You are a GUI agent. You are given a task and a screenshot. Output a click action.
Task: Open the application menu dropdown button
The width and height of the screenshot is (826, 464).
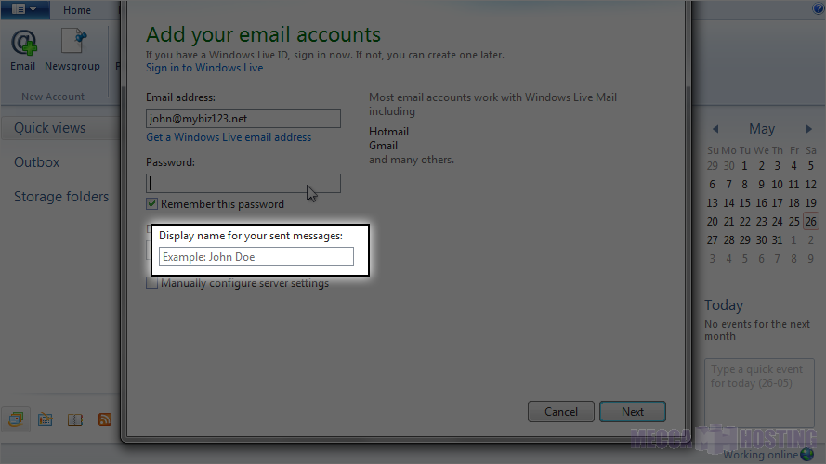25,9
